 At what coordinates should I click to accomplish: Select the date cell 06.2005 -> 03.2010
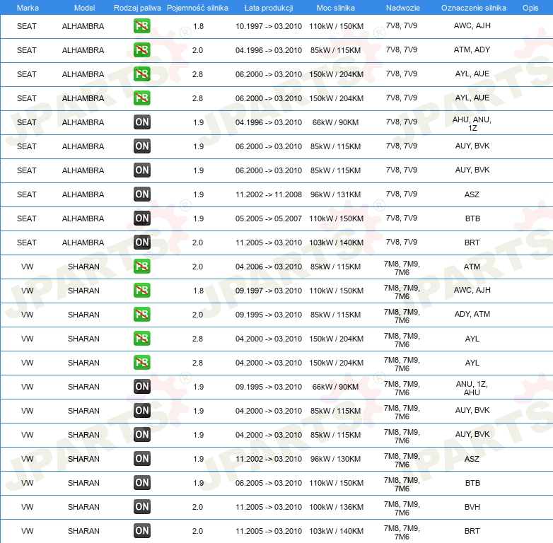coord(269,483)
